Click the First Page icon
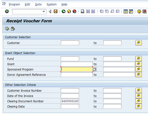This screenshot has width=148, height=118. [x=101, y=11]
